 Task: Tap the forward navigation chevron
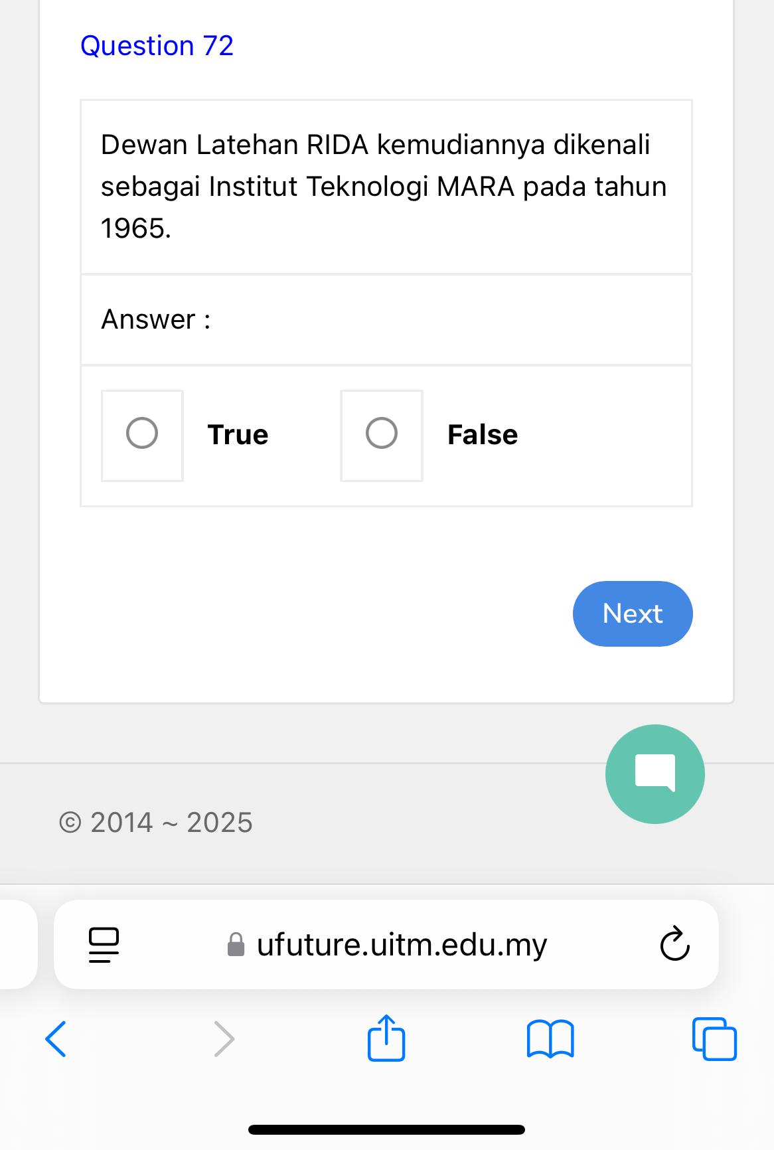(x=222, y=1039)
